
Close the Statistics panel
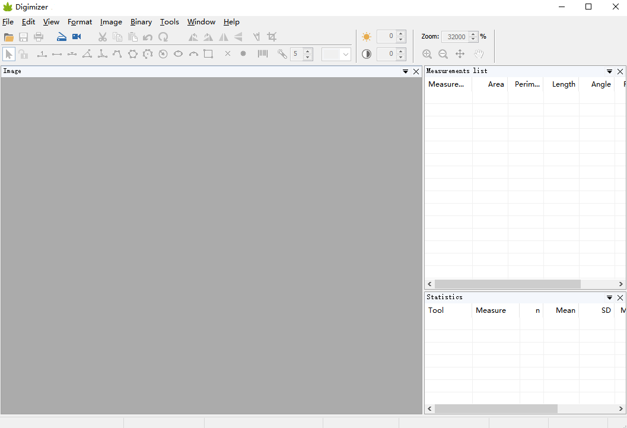[620, 297]
